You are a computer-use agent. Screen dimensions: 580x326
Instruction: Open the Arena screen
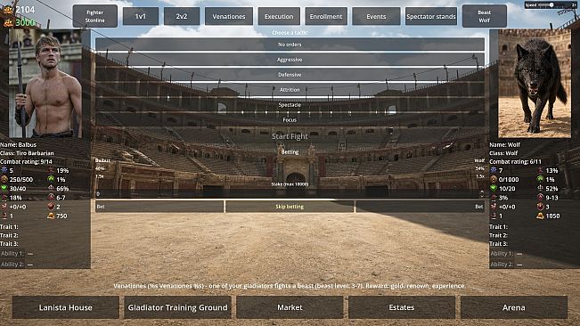(x=514, y=307)
